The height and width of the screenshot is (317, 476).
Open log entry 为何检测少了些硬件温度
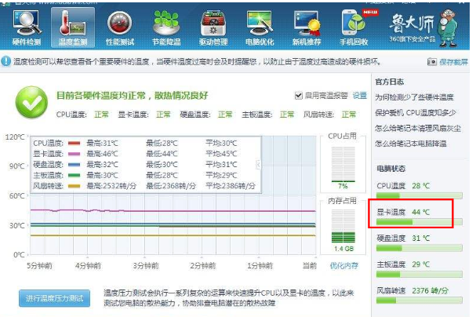click(x=414, y=97)
